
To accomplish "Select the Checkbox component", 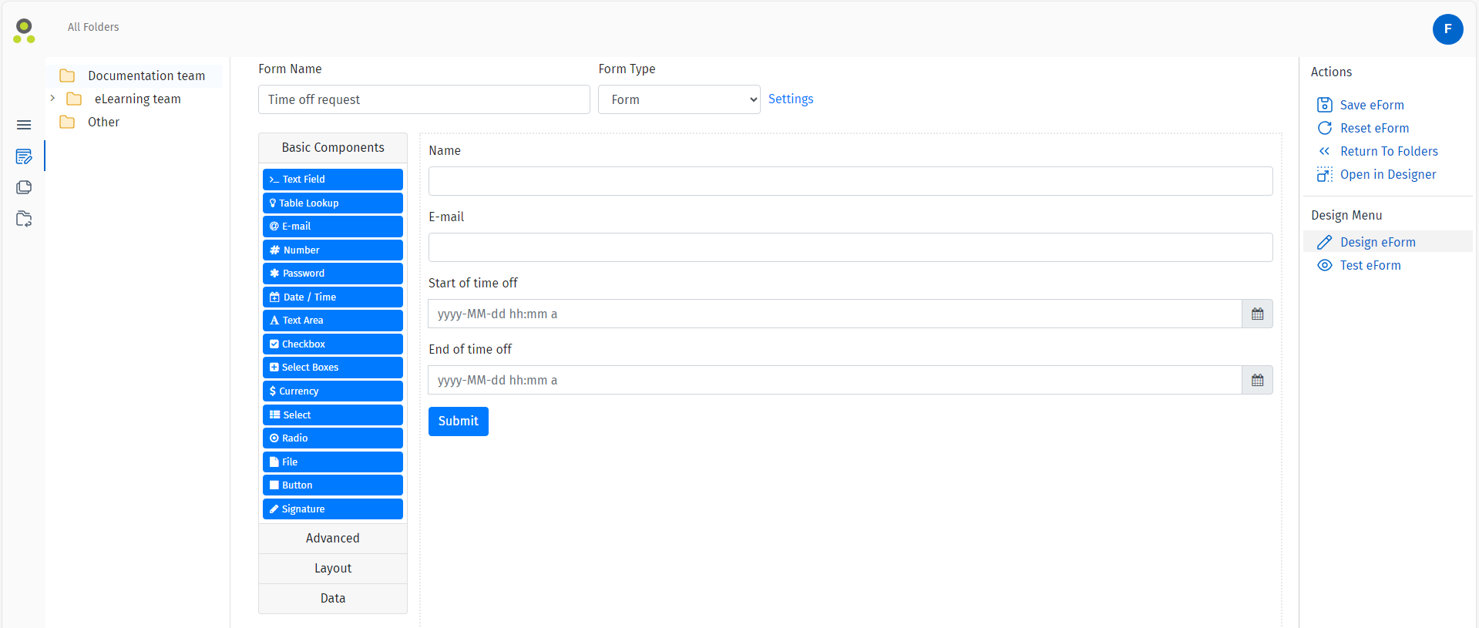I will coord(333,344).
